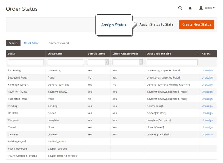The height and width of the screenshot is (163, 223).
Task: Open the Default Status filter dropdown
Action: point(98,62)
